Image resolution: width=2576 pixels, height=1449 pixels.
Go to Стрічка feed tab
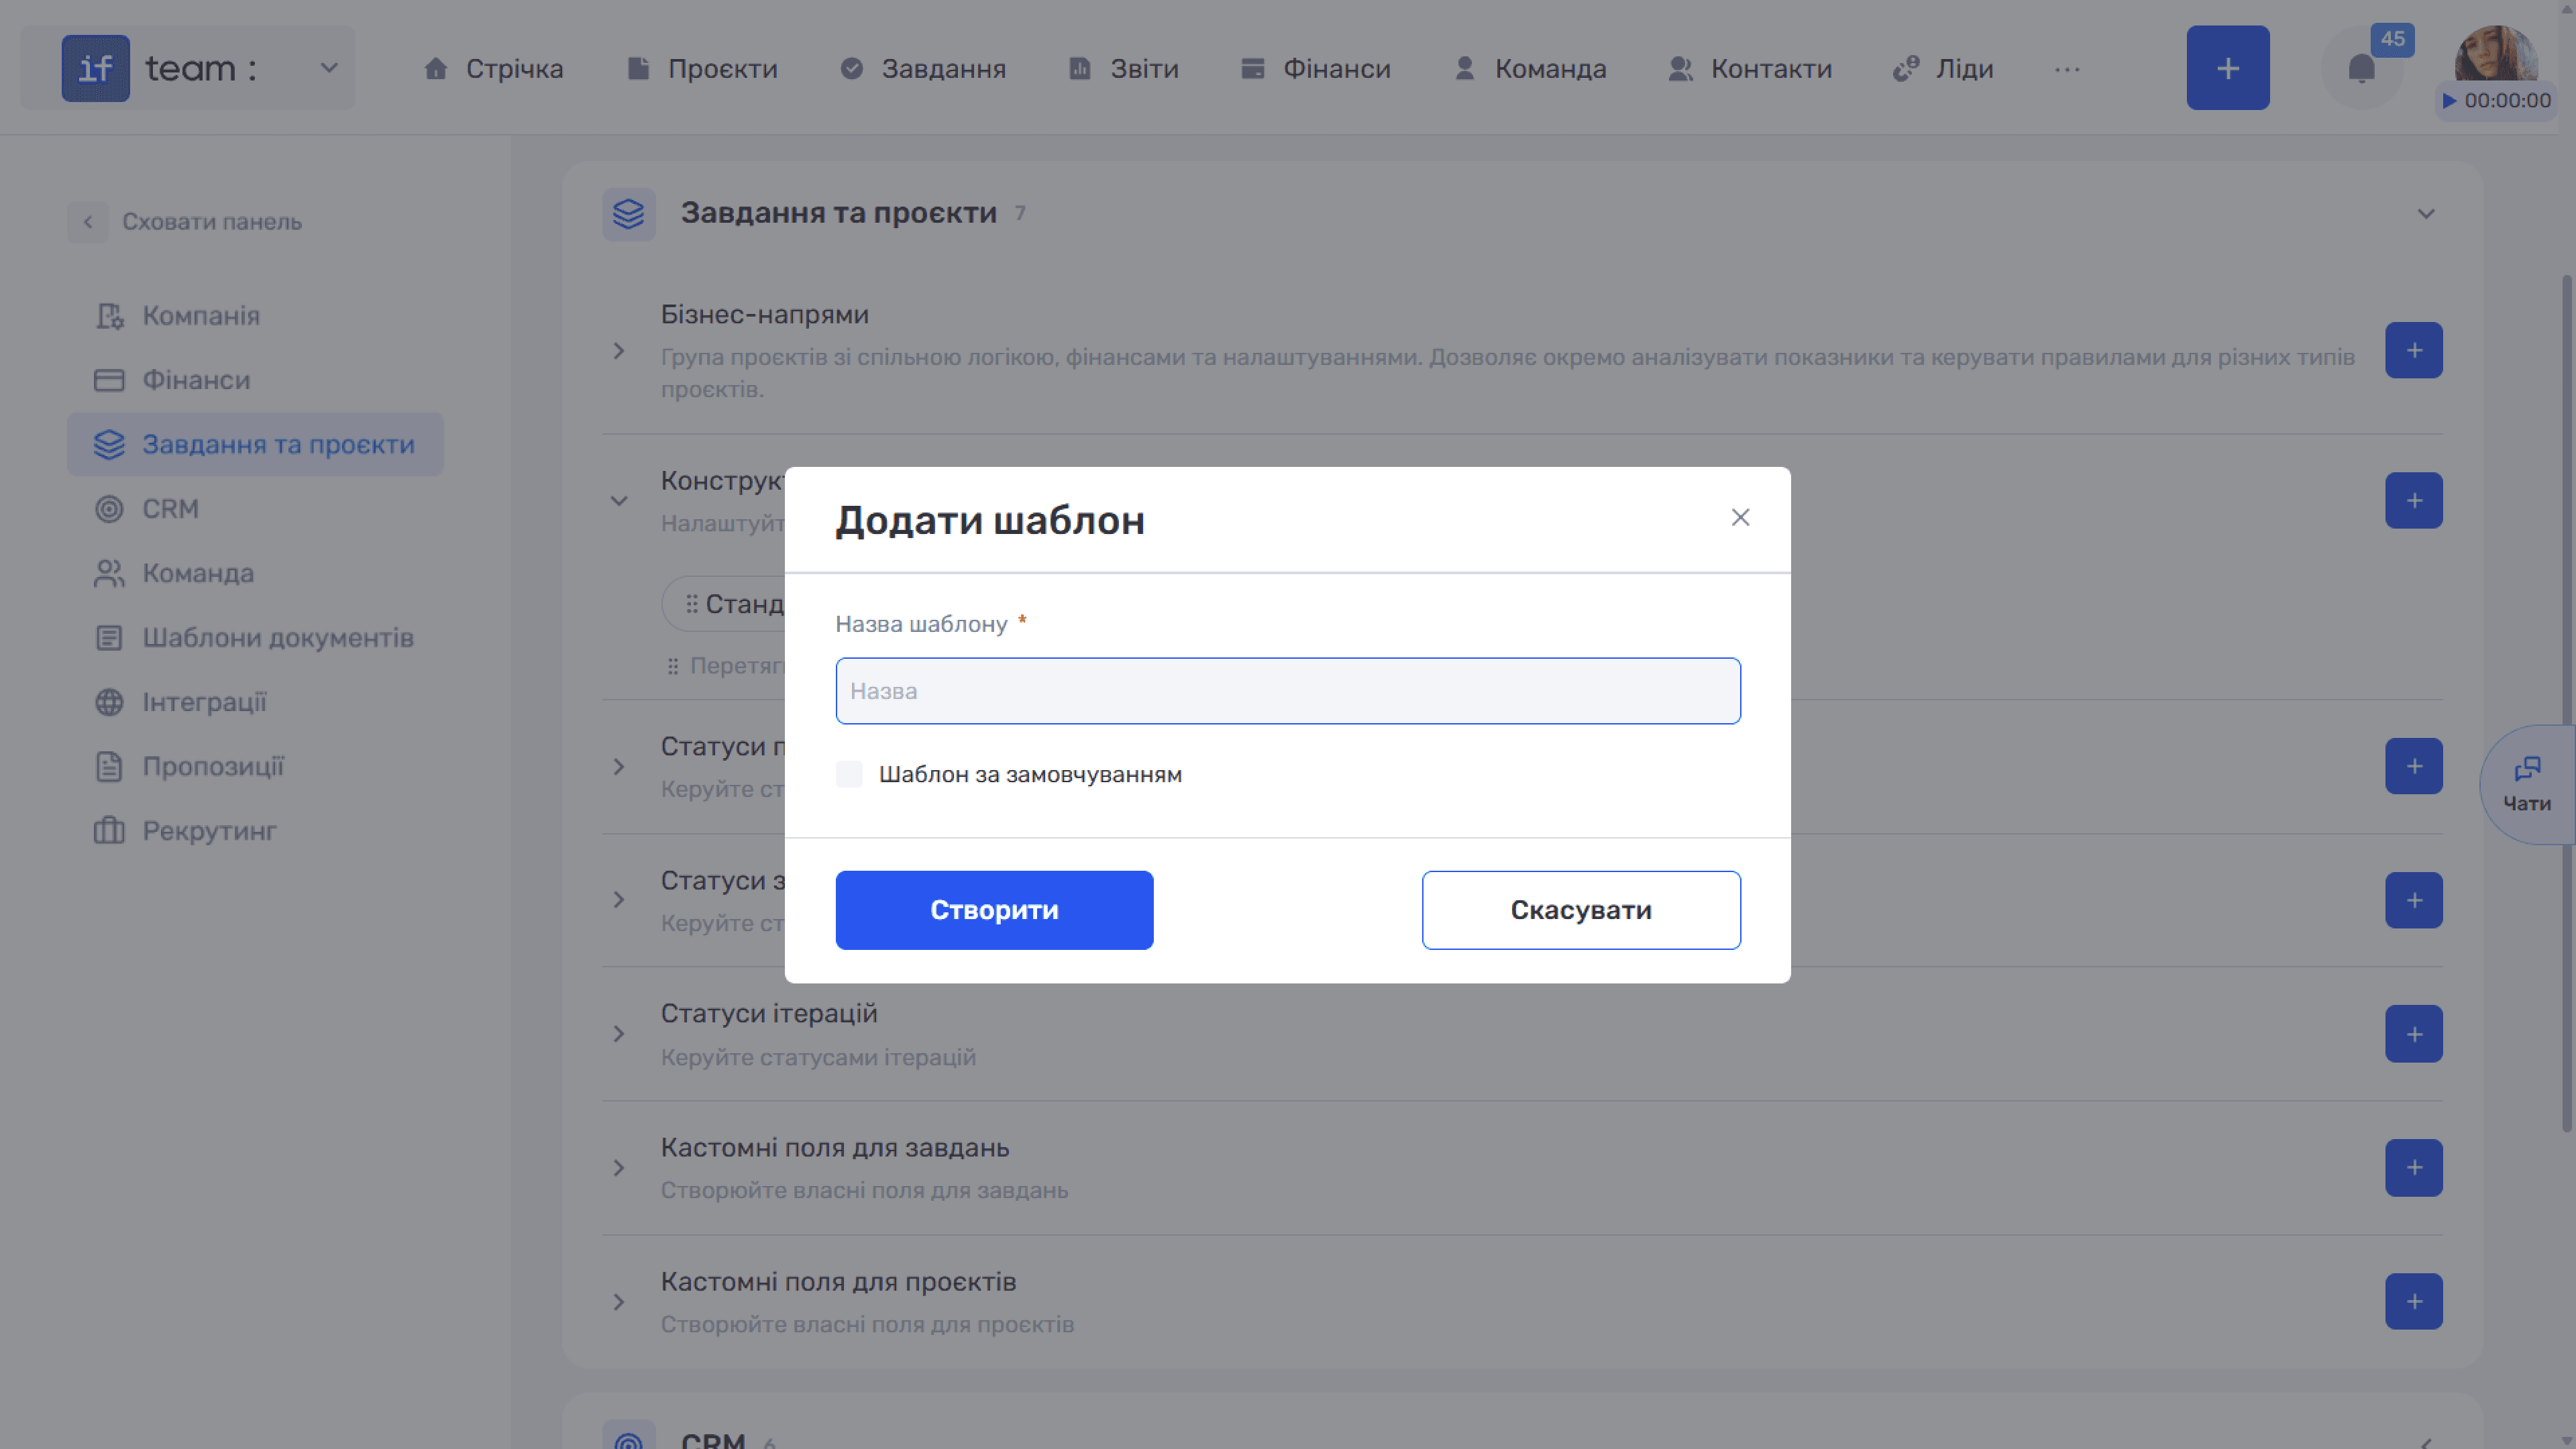click(493, 68)
